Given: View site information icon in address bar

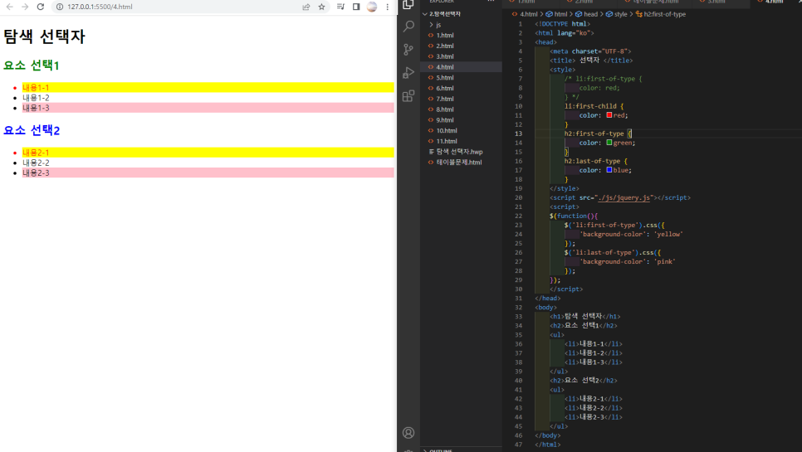Looking at the screenshot, I should click(x=60, y=7).
